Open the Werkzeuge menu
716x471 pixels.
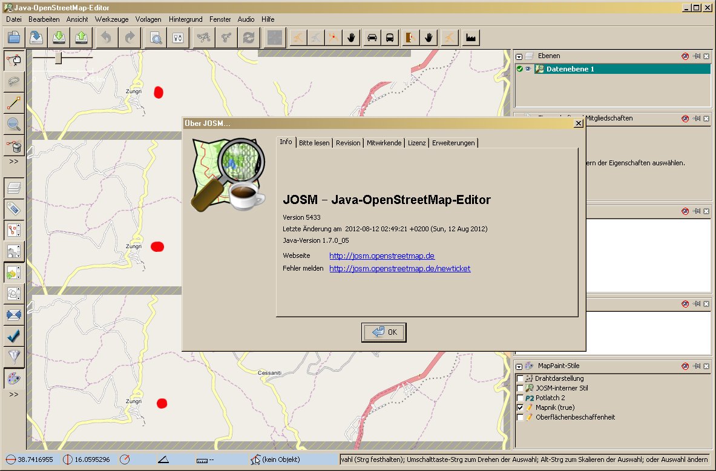click(112, 19)
